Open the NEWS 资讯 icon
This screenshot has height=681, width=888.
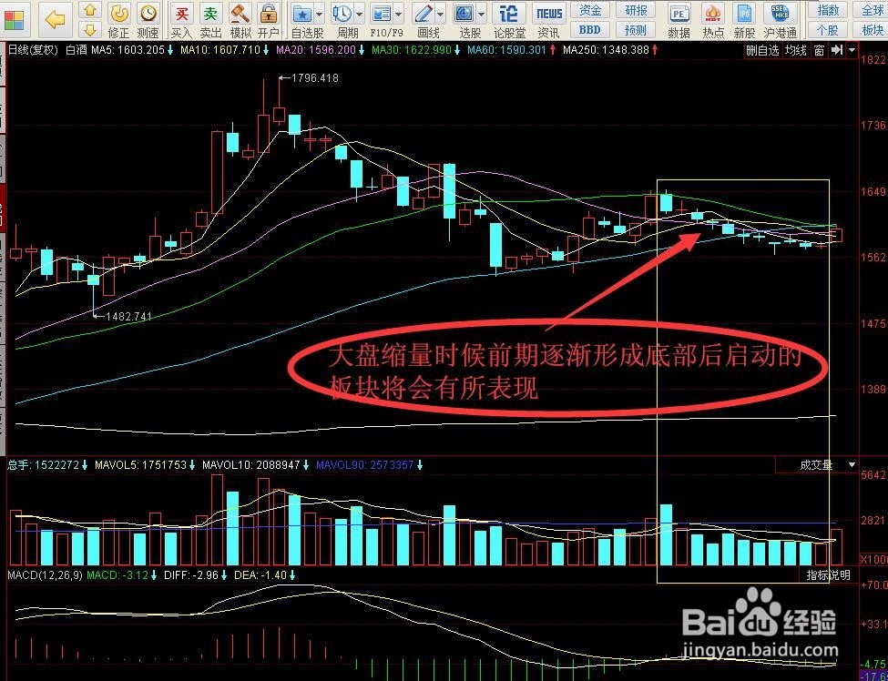pos(549,13)
